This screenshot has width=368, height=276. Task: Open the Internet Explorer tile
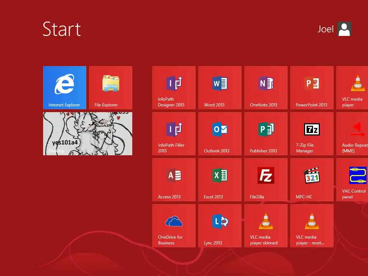click(x=65, y=88)
